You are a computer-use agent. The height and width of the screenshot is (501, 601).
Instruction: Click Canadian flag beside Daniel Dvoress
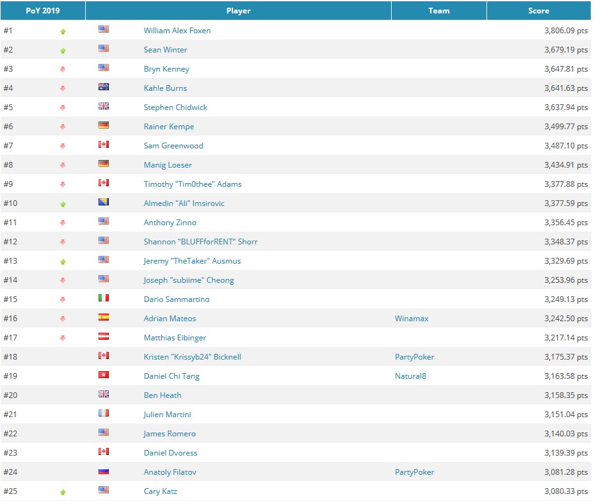click(104, 452)
